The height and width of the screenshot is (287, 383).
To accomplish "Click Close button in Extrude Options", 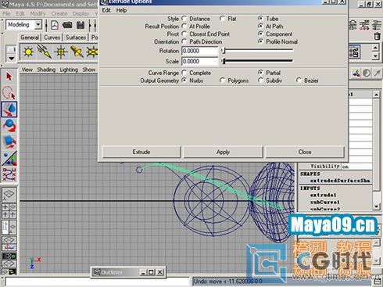I will (305, 152).
